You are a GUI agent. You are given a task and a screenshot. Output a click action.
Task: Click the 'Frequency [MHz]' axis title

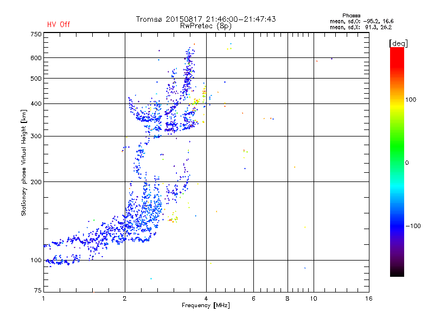(206, 305)
